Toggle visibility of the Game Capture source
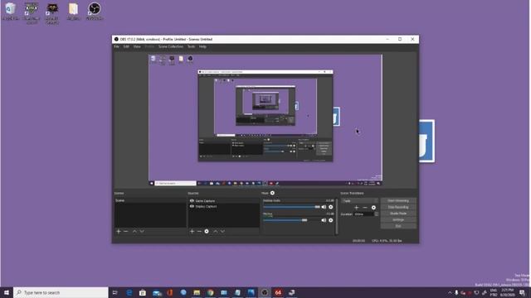531x298 pixels. 192,200
